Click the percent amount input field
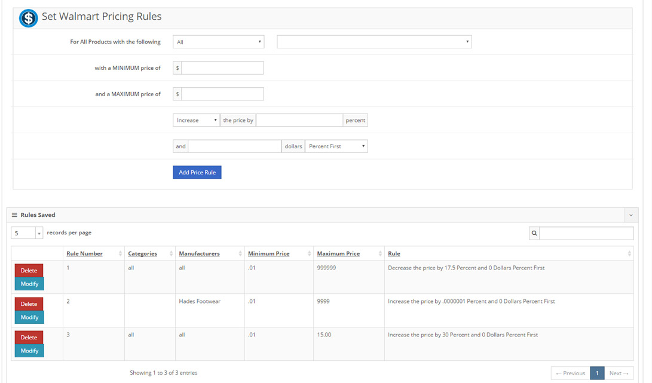Screen dimensions: 652x383 click(299, 120)
